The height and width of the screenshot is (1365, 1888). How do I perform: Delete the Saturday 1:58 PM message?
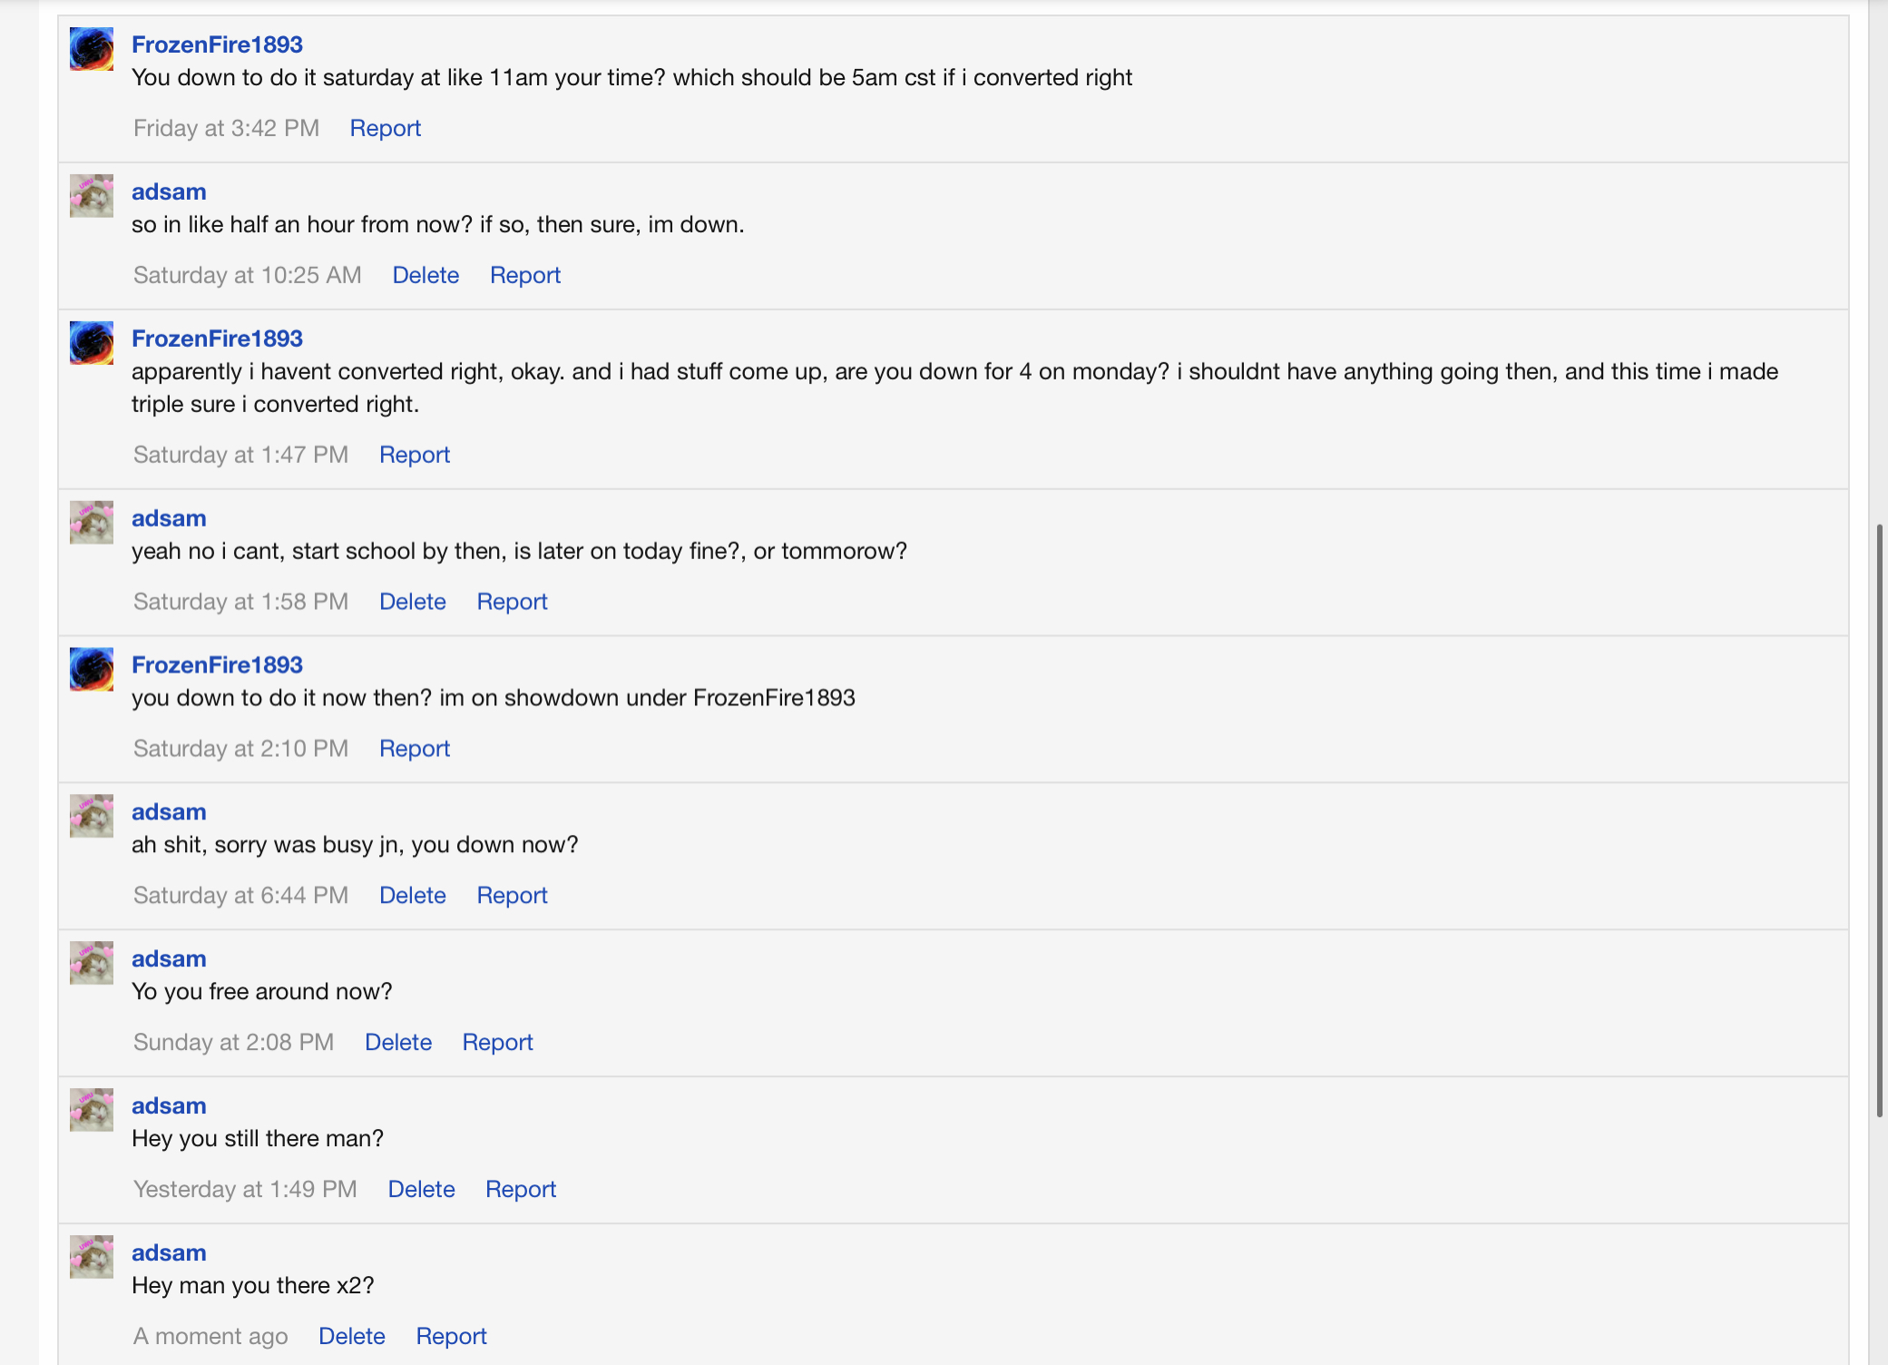pos(413,602)
